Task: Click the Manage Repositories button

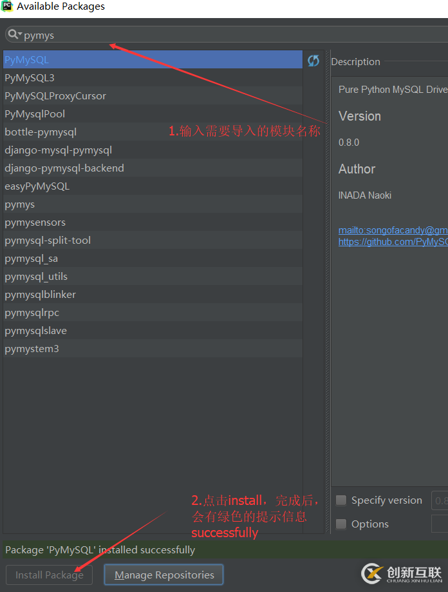Action: pos(164,575)
